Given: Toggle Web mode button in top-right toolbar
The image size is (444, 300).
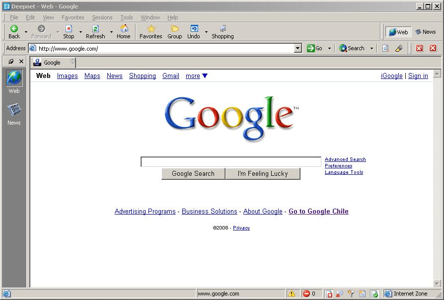Looking at the screenshot, I should point(398,32).
